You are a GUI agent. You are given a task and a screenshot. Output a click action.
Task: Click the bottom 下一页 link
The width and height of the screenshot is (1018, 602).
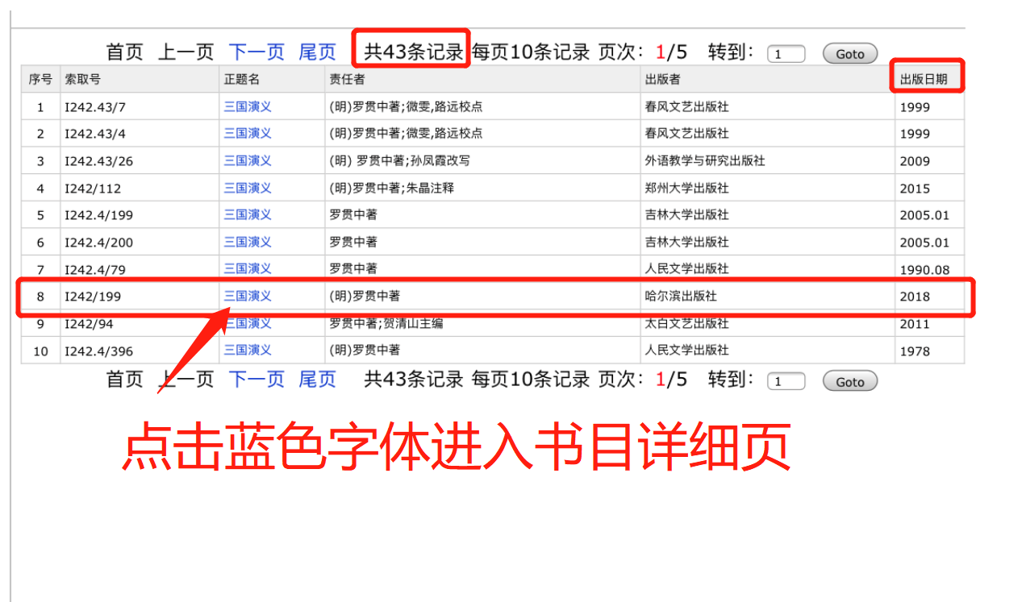[x=257, y=380]
